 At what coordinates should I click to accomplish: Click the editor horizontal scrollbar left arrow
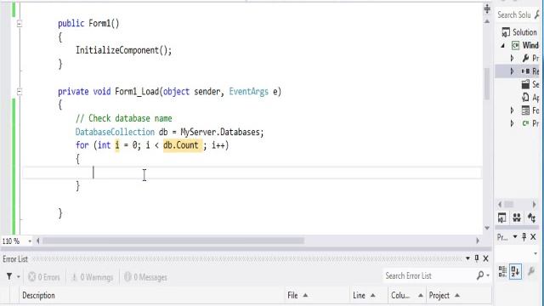tap(37, 241)
